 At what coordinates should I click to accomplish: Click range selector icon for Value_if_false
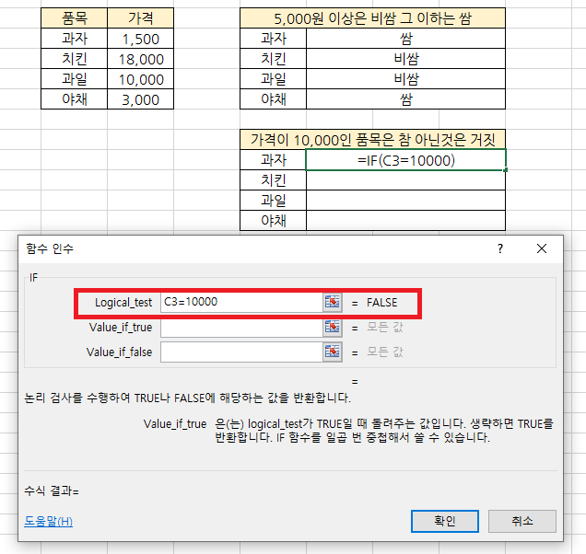tap(333, 352)
